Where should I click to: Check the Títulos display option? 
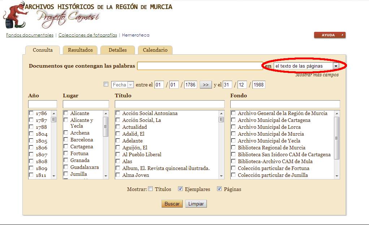151,189
